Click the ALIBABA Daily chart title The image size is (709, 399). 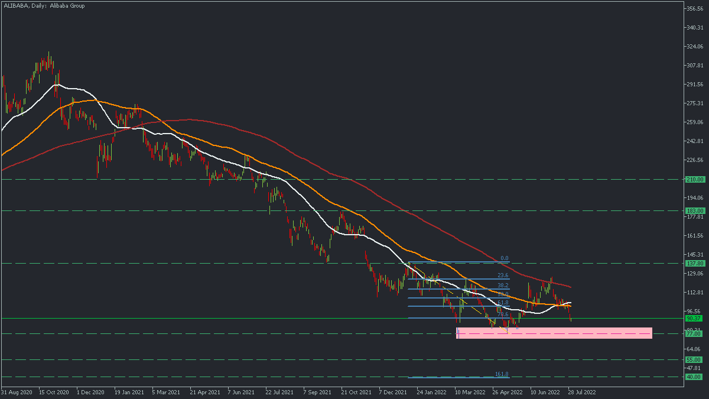pyautogui.click(x=43, y=6)
